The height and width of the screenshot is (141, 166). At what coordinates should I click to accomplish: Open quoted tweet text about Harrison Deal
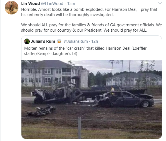coord(85,51)
